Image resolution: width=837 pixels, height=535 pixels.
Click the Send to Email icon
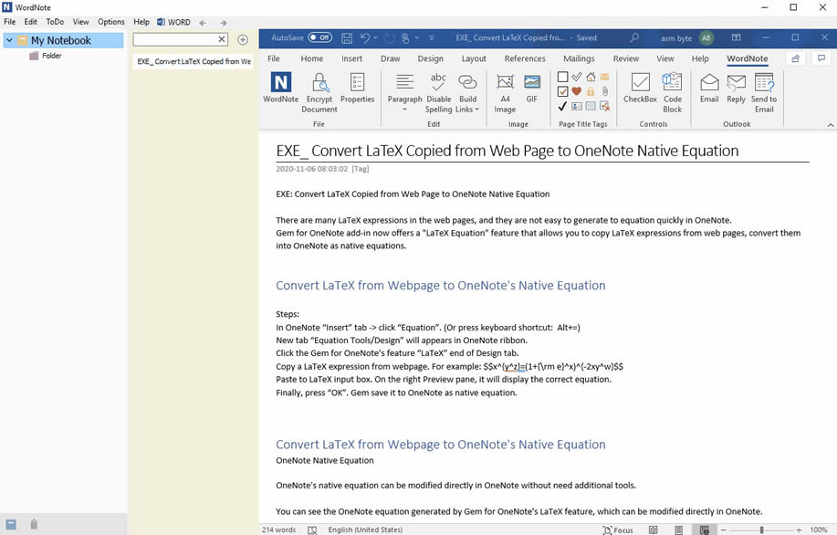(764, 92)
